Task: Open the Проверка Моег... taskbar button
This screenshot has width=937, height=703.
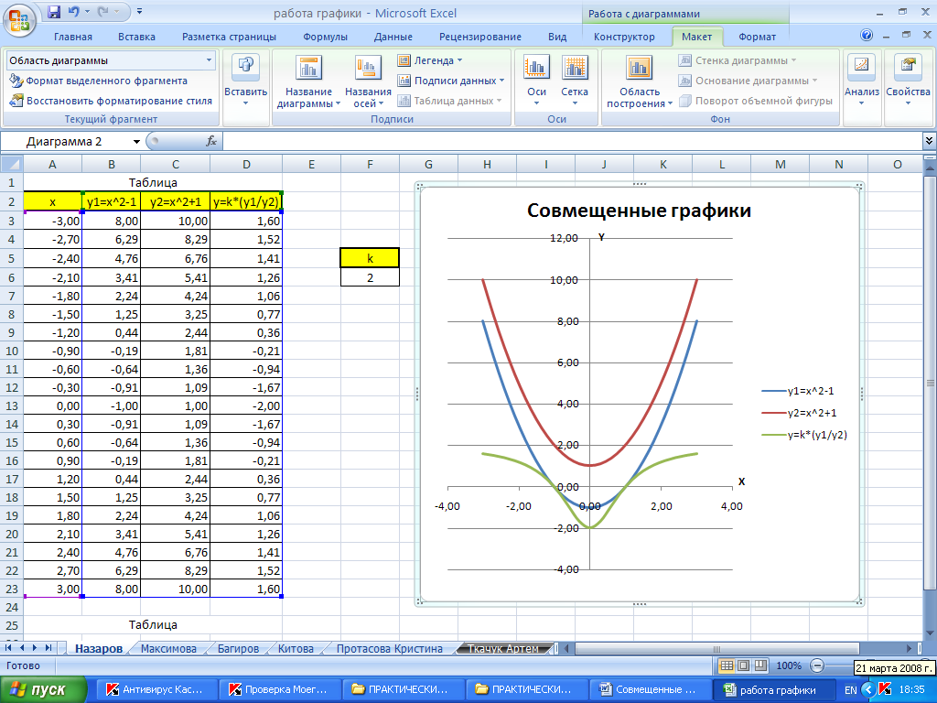Action: [x=279, y=689]
